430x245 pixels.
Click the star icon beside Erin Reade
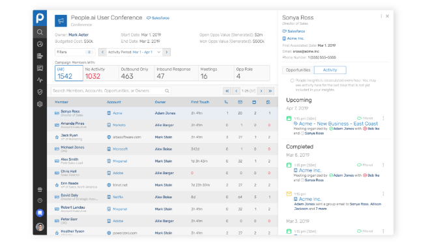click(57, 185)
